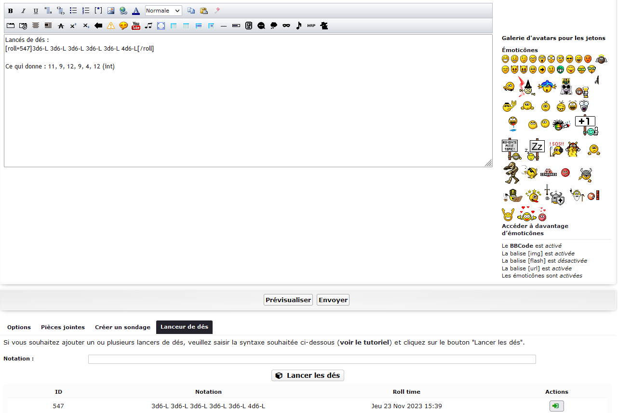Toggle bold formatting in the editor toolbar
The height and width of the screenshot is (413, 618).
coord(11,11)
